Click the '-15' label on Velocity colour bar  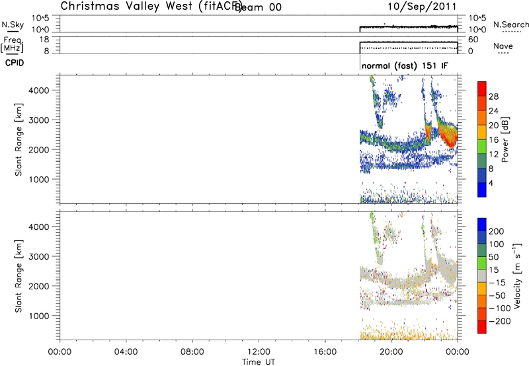click(x=497, y=283)
